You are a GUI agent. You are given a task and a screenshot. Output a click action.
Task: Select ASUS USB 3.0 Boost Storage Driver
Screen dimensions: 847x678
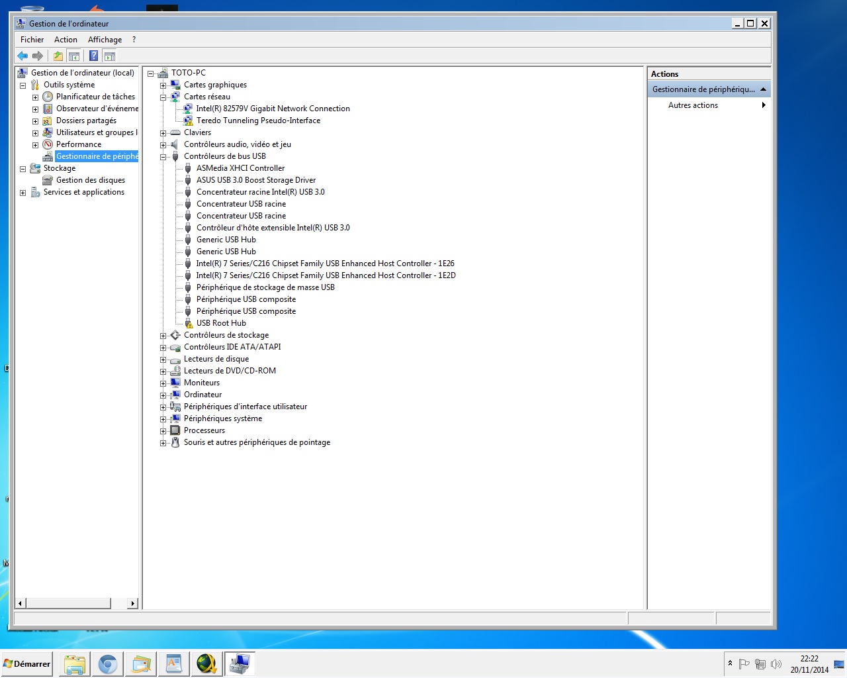[x=256, y=180]
